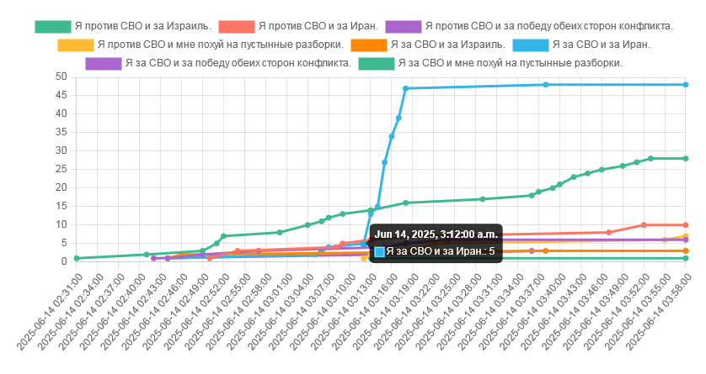Click the green endpoint at value 28 on 03:58

(686, 159)
